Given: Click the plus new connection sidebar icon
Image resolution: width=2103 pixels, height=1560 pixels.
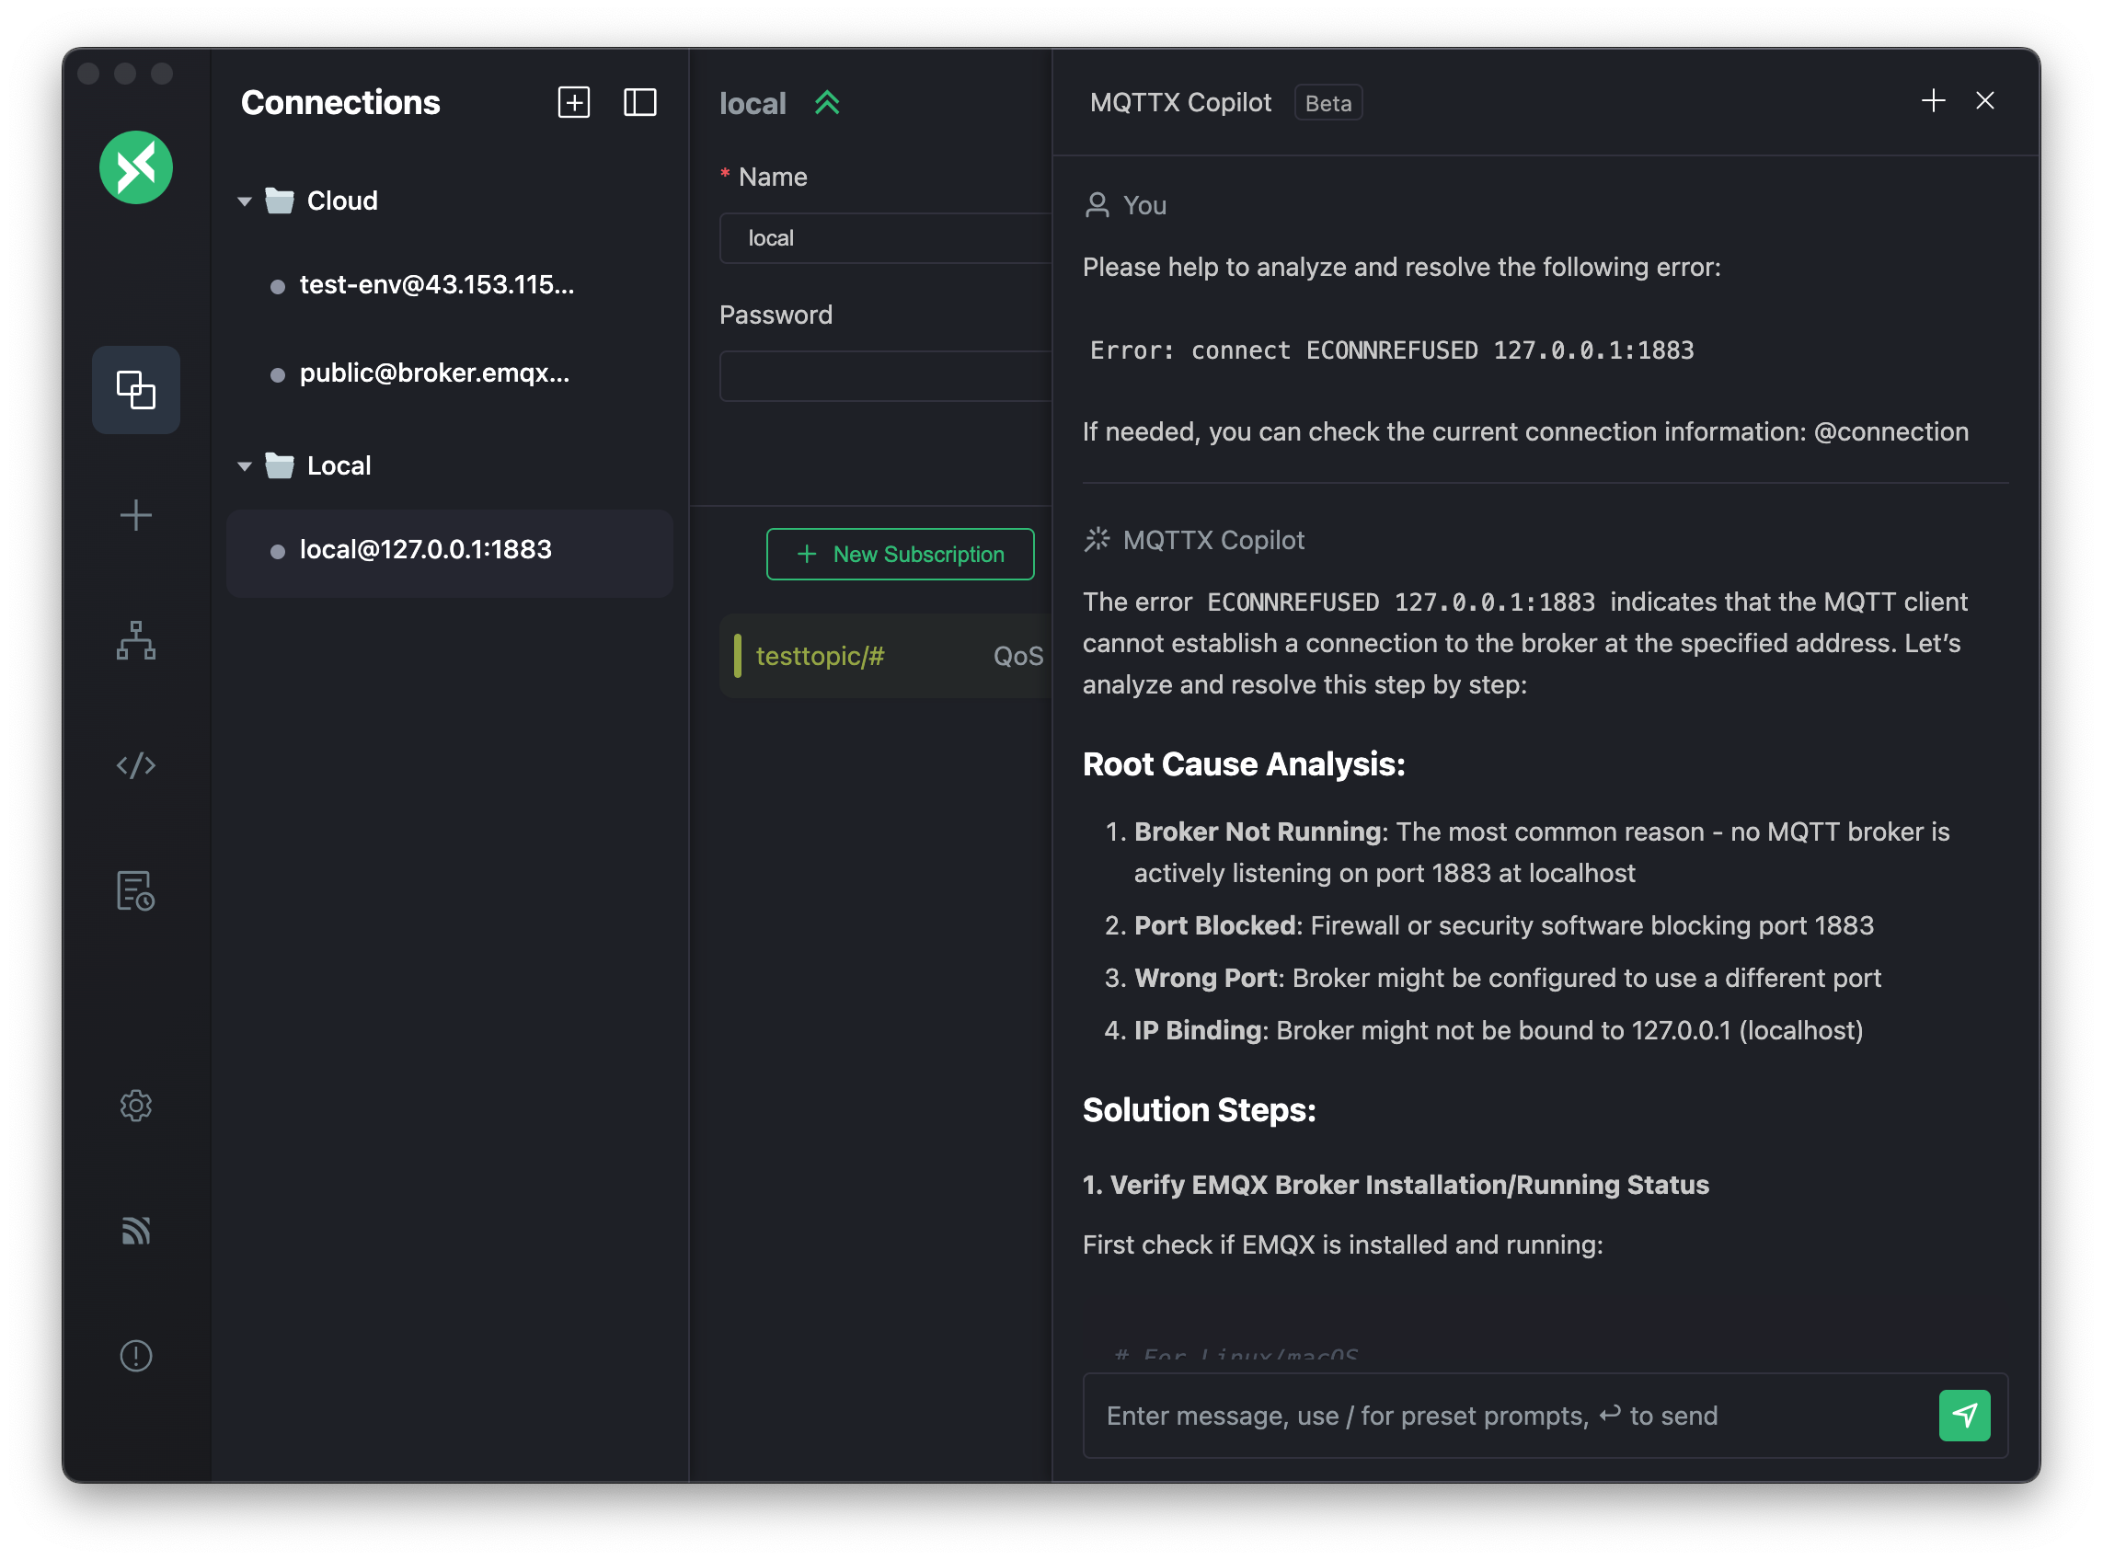Looking at the screenshot, I should click(x=136, y=515).
